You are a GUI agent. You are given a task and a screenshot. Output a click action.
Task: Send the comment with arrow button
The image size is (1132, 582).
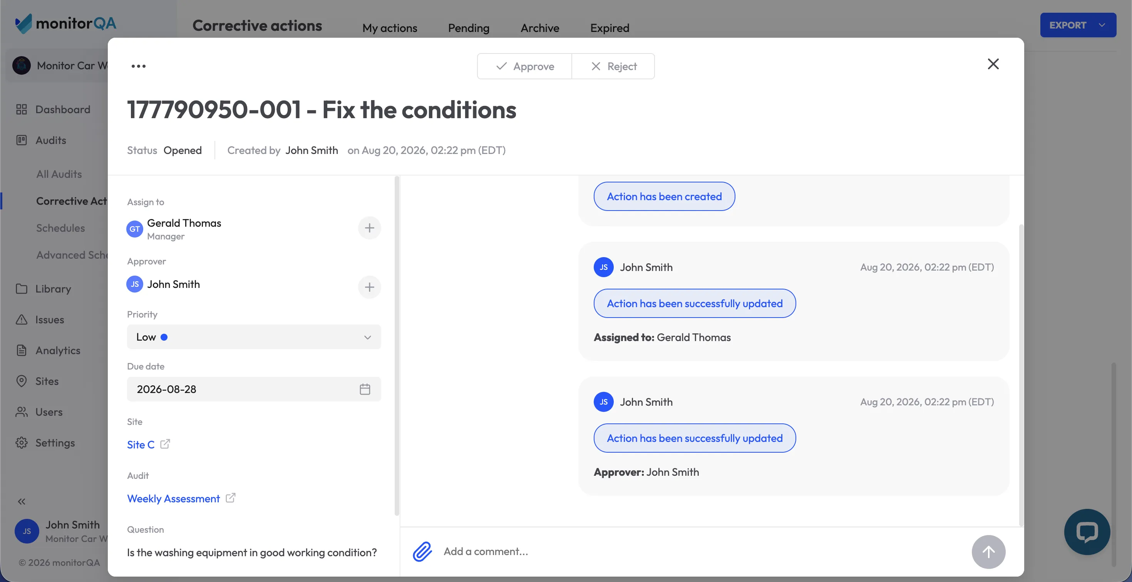[x=988, y=552]
